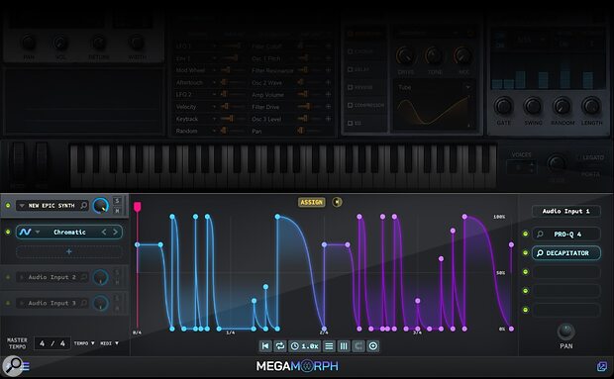Click the GATE knob in dimmed synth
The image size is (614, 379).
pos(503,106)
